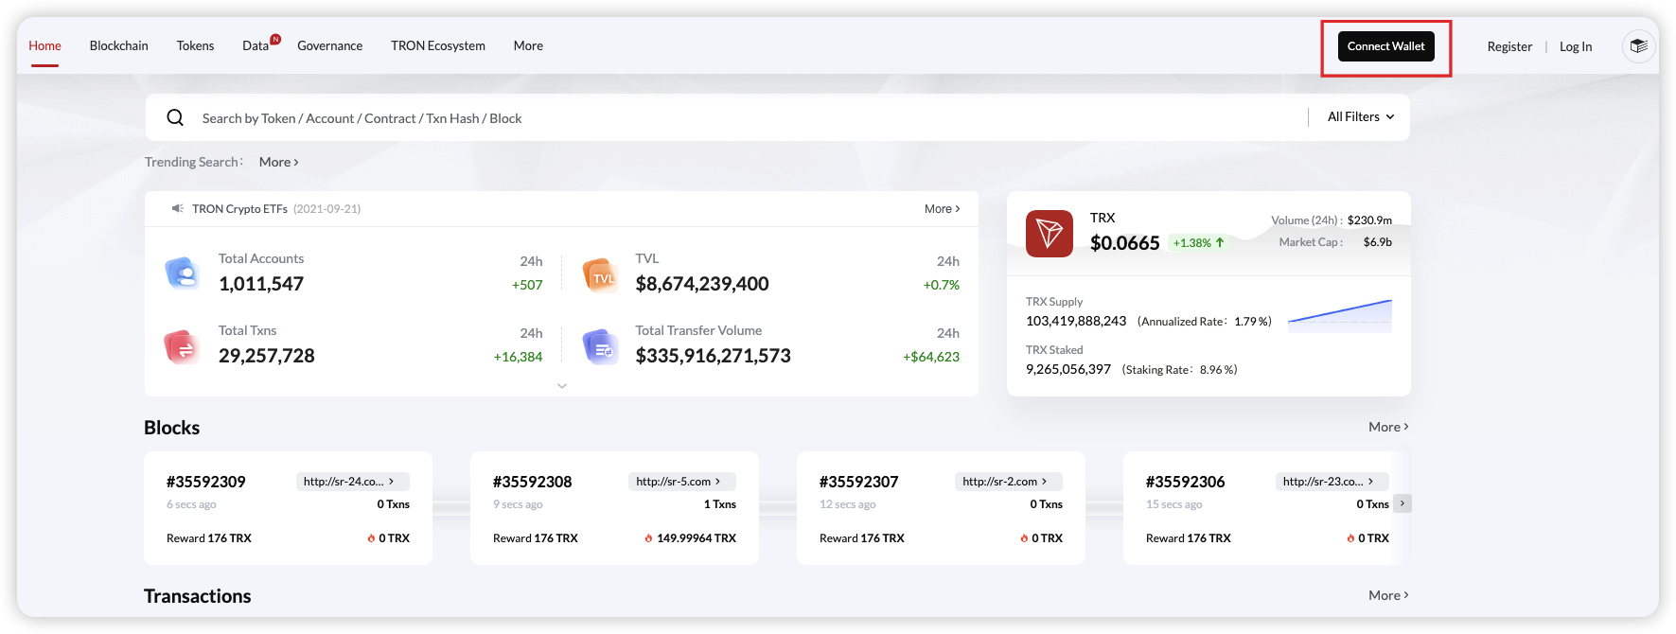Click the TRX Supply trend chart
Screen dimensions: 1676x634
click(x=1339, y=315)
